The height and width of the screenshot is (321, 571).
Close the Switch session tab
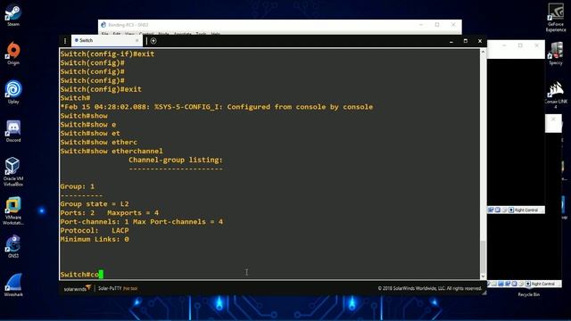click(137, 40)
